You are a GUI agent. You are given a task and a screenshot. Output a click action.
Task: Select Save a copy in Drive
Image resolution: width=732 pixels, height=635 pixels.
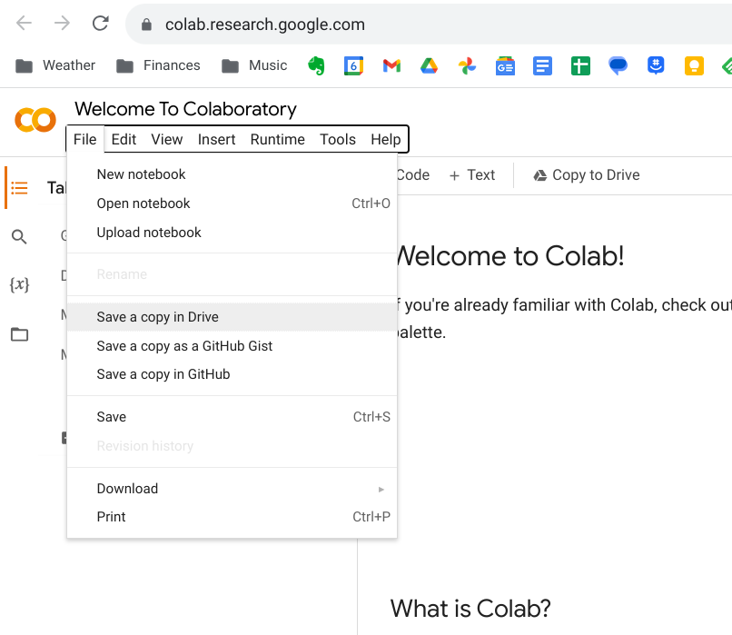tap(158, 317)
